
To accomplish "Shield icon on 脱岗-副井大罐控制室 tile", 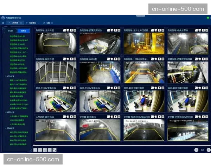I will pyautogui.click(x=156, y=88).
